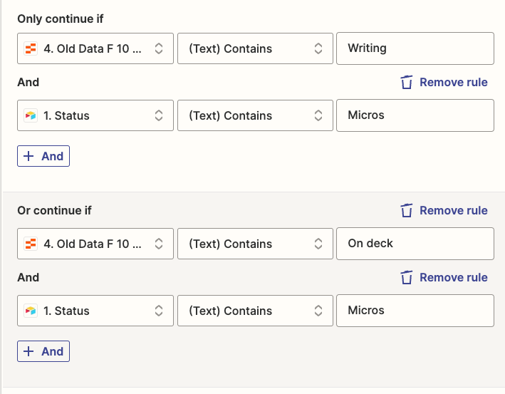Open second group's 1. Status field dropdown

pyautogui.click(x=95, y=311)
